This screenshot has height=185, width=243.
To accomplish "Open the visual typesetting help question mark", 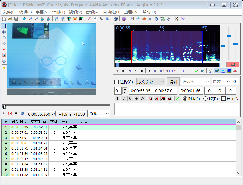I will (4, 69).
